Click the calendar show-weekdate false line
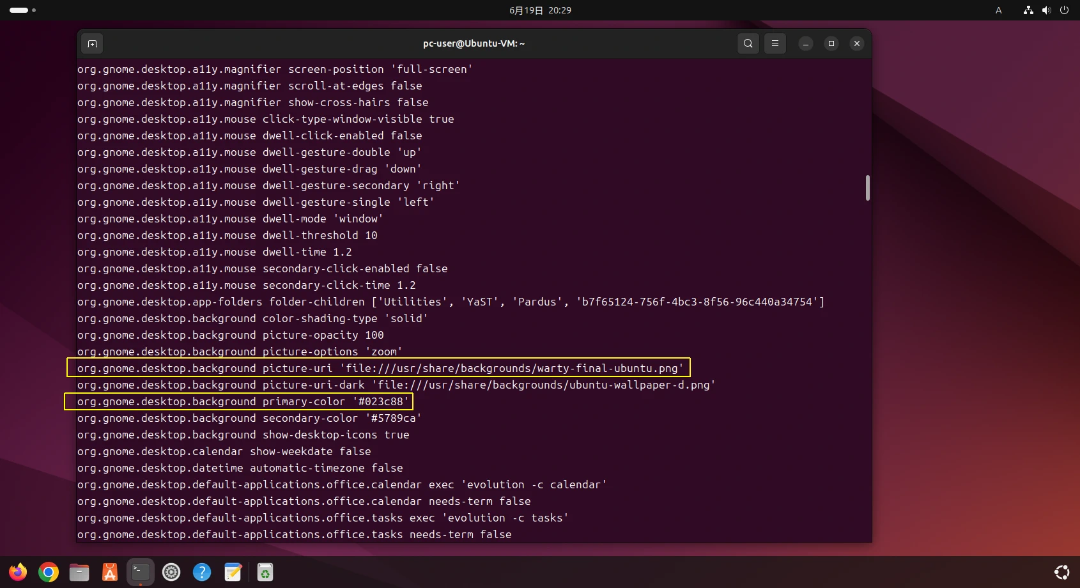Image resolution: width=1080 pixels, height=588 pixels. coord(224,451)
